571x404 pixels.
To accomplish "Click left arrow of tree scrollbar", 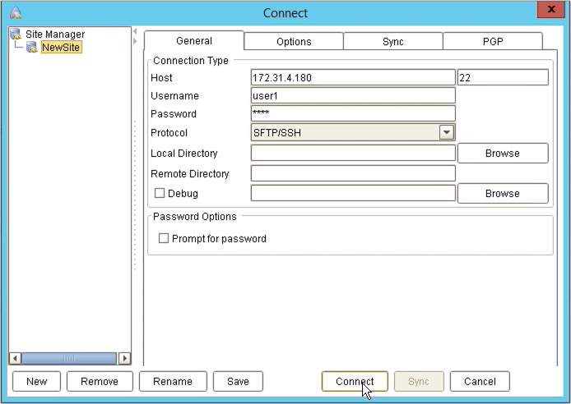I will click(15, 358).
